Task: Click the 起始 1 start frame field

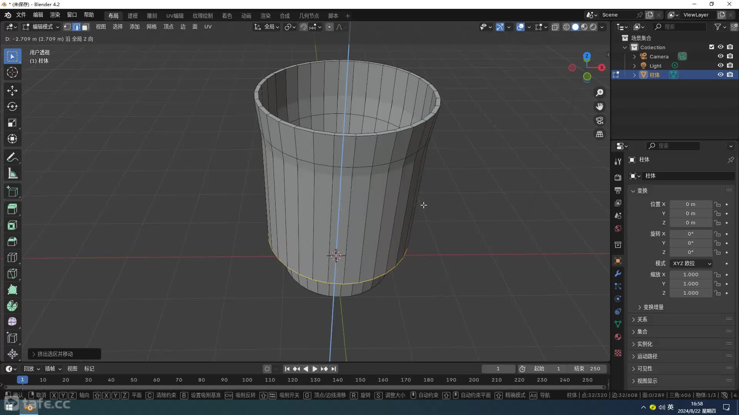Action: pos(547,369)
